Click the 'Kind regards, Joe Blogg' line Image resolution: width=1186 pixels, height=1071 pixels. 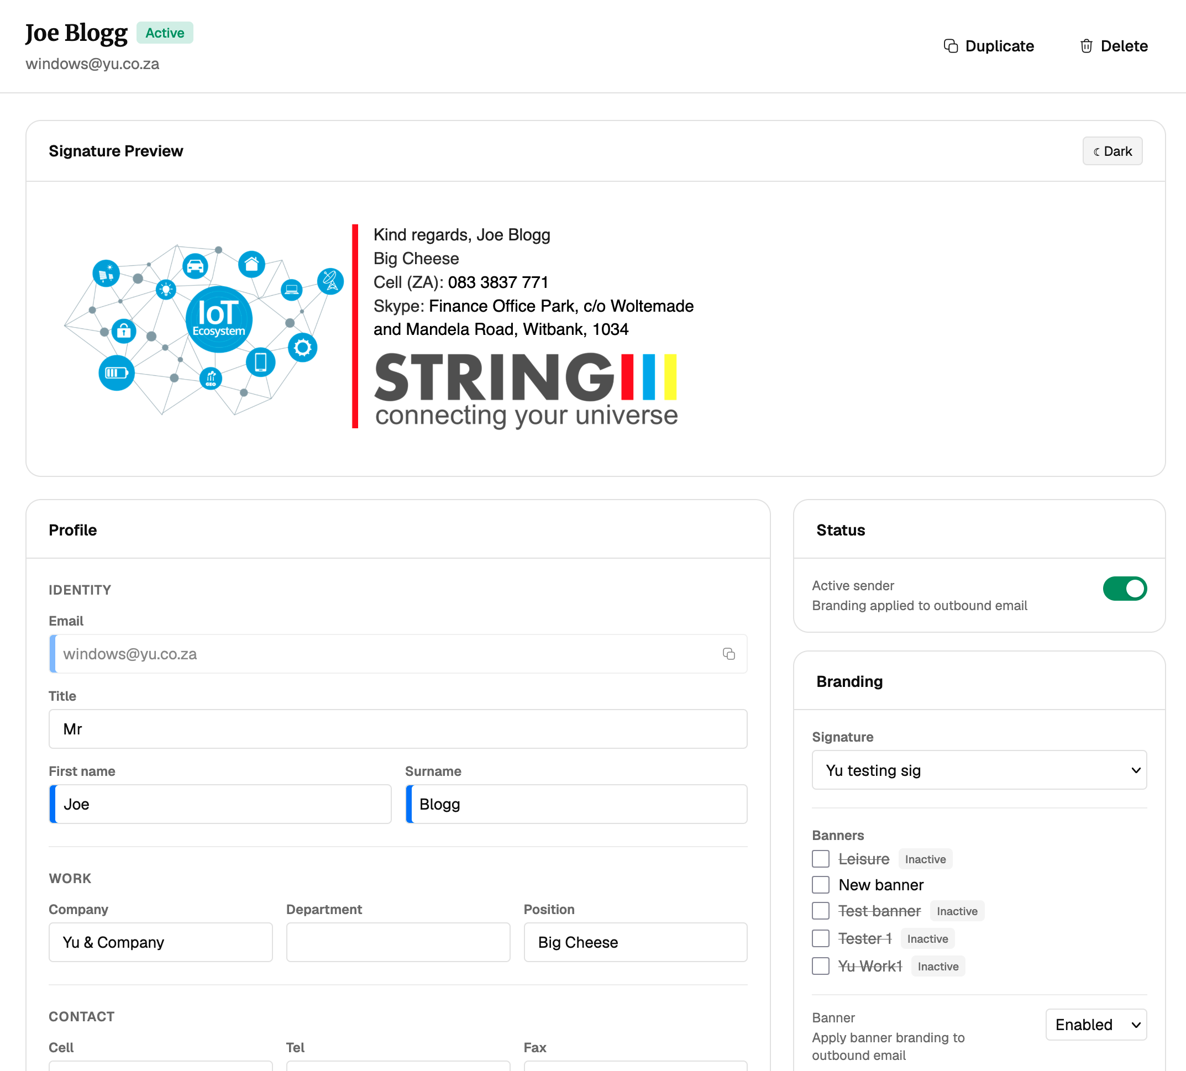(x=462, y=235)
